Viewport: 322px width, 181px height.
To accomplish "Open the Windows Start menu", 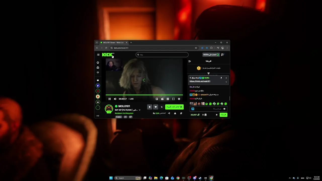I will pyautogui.click(x=111, y=178).
